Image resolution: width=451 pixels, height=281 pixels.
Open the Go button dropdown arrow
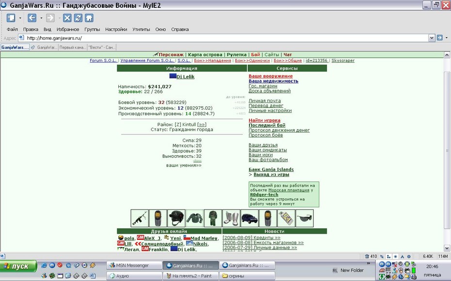point(447,38)
